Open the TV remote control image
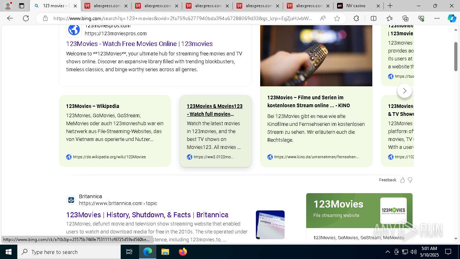This screenshot has height=259, width=460. pyautogui.click(x=316, y=56)
